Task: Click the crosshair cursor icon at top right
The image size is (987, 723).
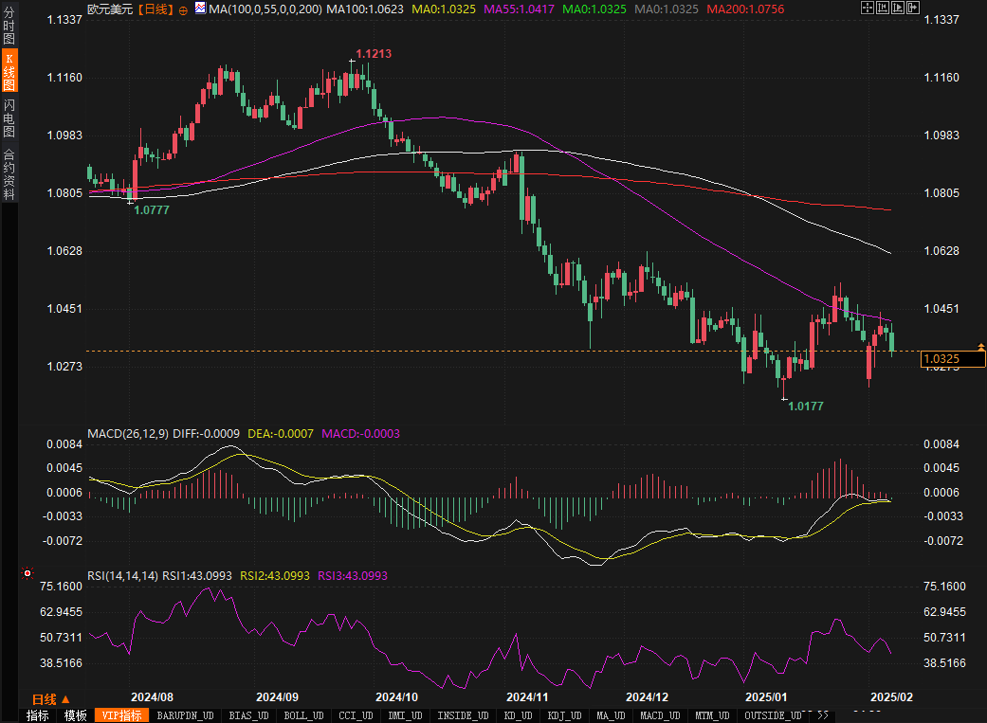Action: pyautogui.click(x=867, y=9)
